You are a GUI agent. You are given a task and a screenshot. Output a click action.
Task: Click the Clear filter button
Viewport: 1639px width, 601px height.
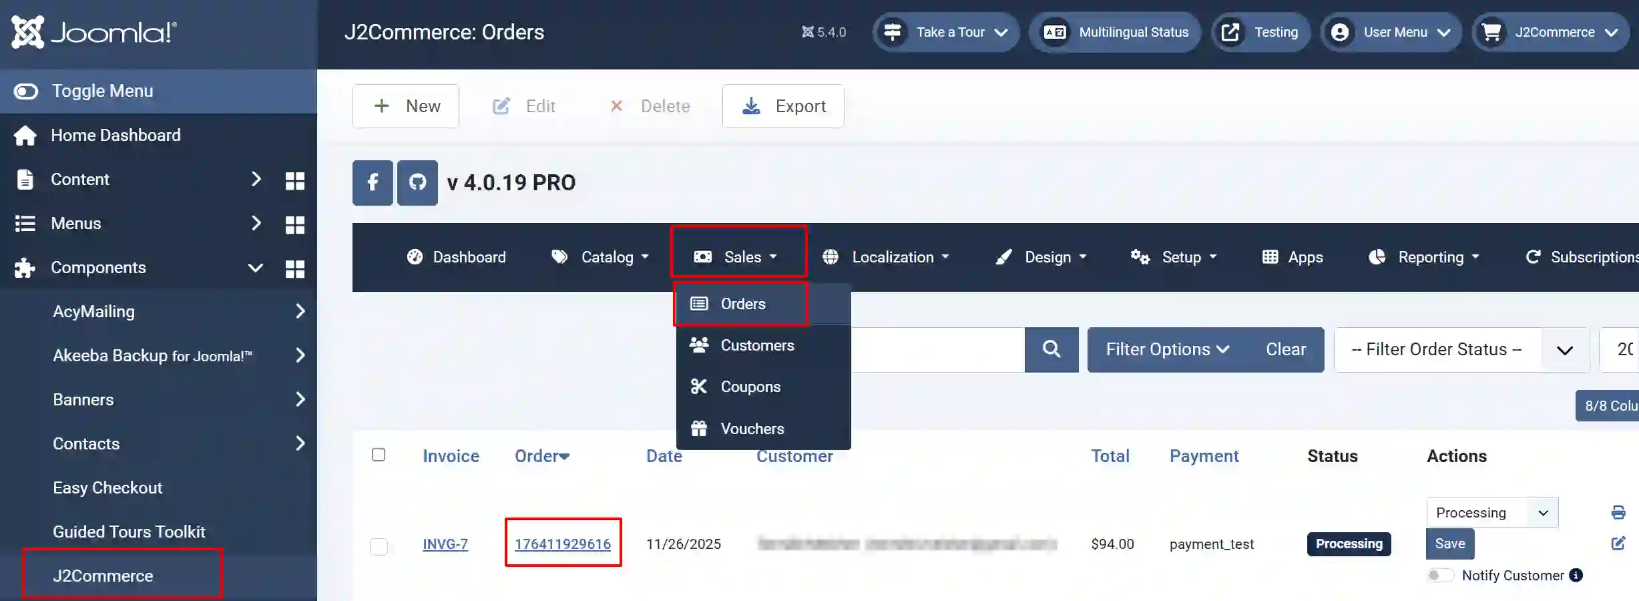pos(1286,349)
